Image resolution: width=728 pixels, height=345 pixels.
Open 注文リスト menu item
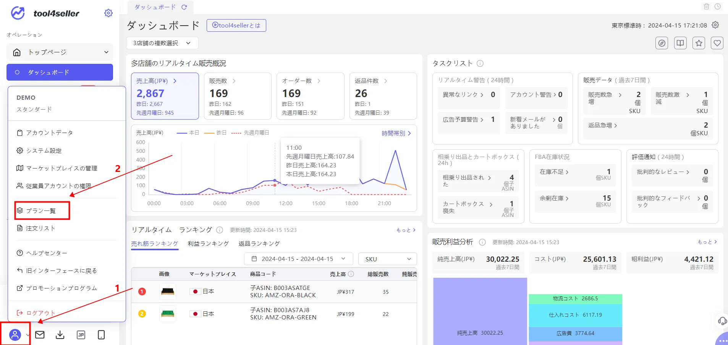(x=36, y=228)
